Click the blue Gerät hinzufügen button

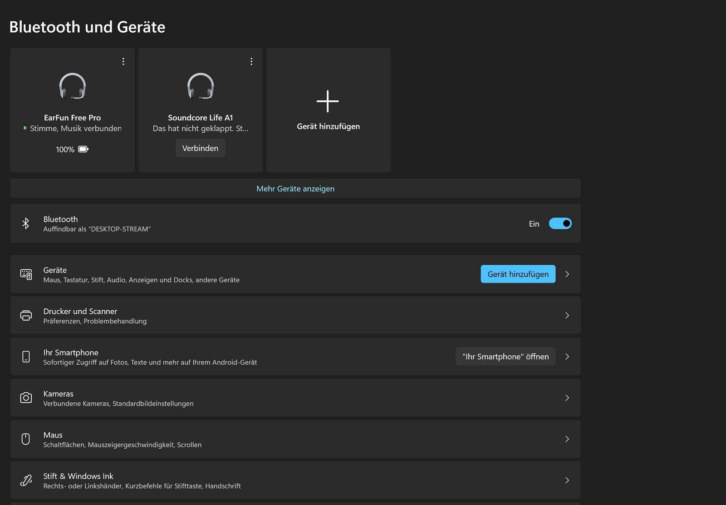tap(518, 274)
